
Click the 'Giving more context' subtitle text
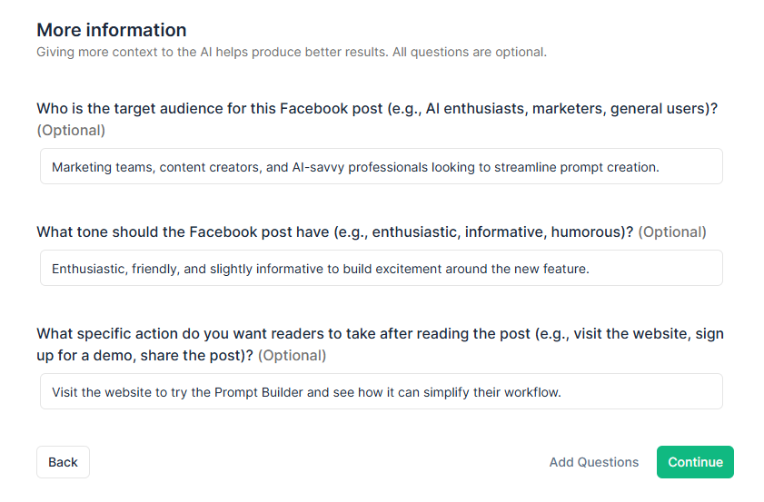click(x=292, y=52)
